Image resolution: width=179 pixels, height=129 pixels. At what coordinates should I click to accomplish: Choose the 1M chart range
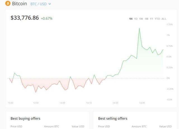click(x=146, y=19)
